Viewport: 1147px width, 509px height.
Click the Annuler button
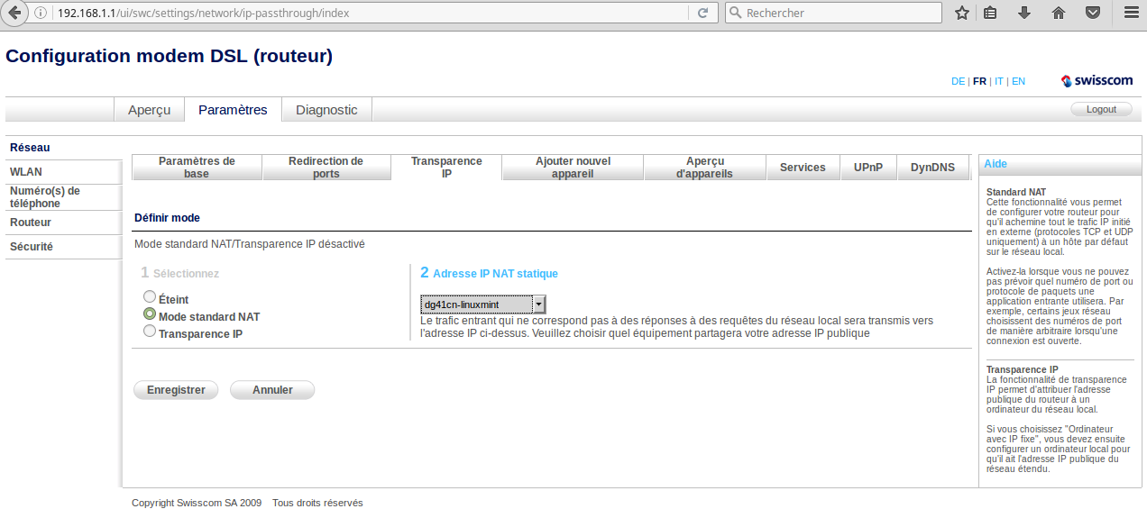click(272, 390)
